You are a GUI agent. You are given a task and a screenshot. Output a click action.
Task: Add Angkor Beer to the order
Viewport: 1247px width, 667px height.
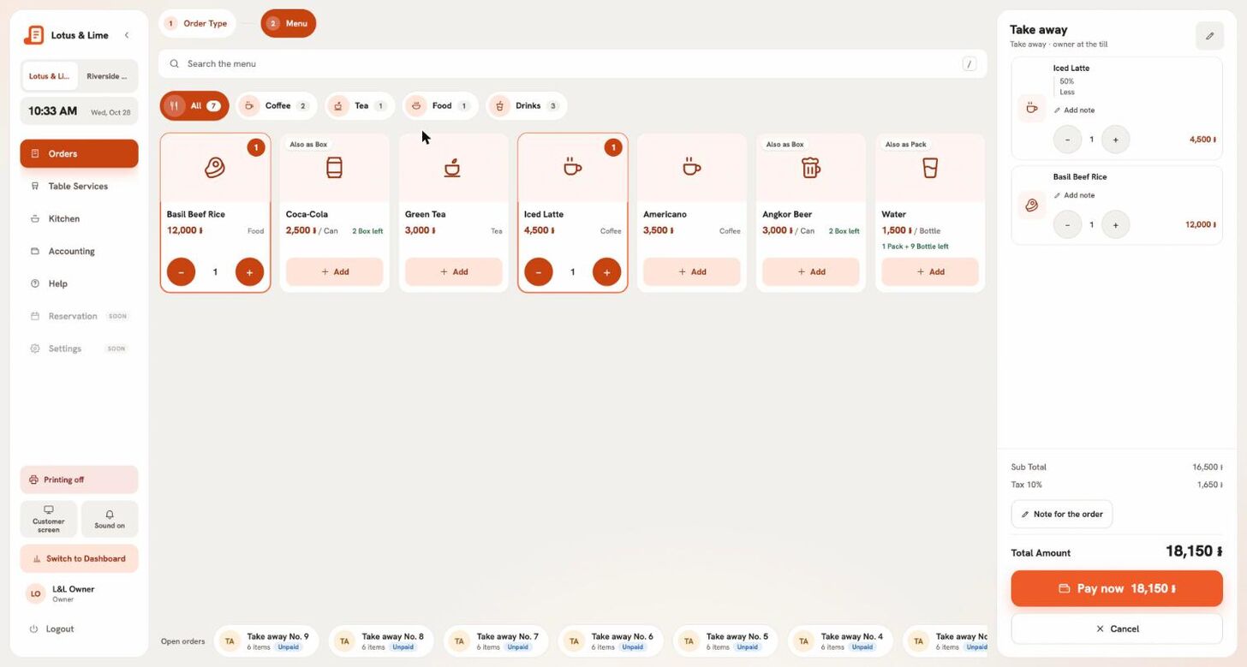811,271
